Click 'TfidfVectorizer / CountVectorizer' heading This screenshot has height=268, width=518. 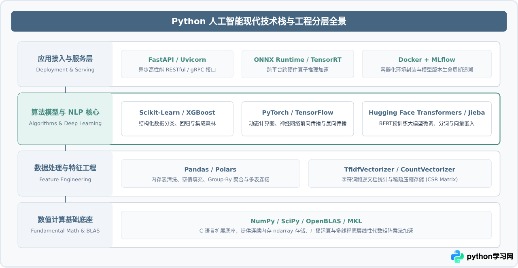pyautogui.click(x=400, y=170)
